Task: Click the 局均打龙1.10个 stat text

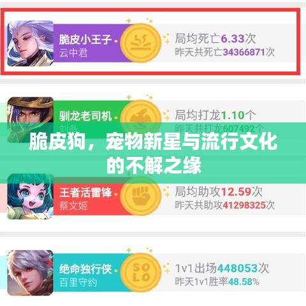Action: pos(215,115)
